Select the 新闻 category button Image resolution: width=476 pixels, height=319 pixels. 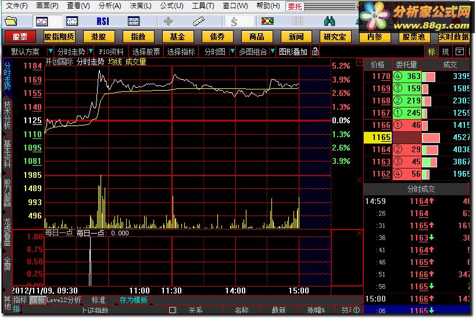(x=296, y=37)
